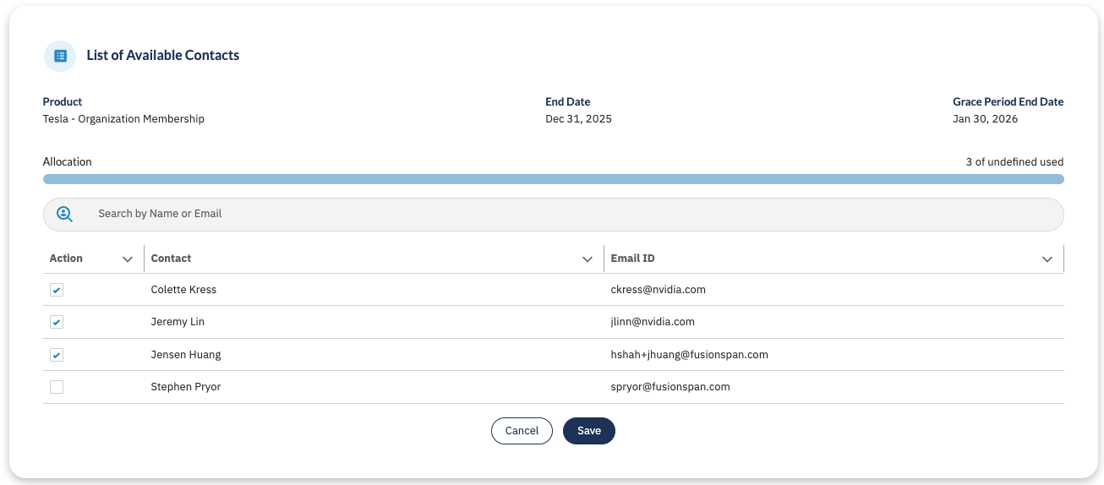
Task: Click the List of Available Contacts title
Action: click(163, 56)
